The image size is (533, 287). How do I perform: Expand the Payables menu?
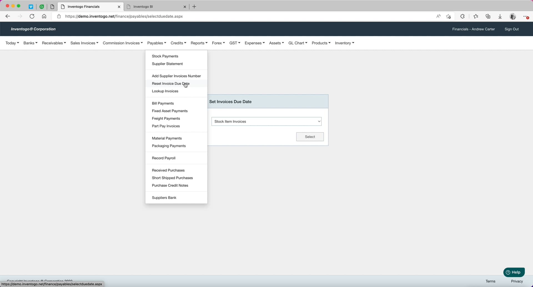[x=157, y=43]
